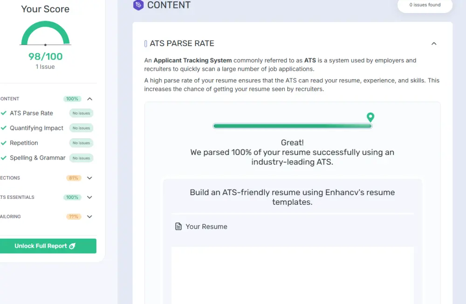Click the green check beside ATS Parse Rate

coord(4,113)
